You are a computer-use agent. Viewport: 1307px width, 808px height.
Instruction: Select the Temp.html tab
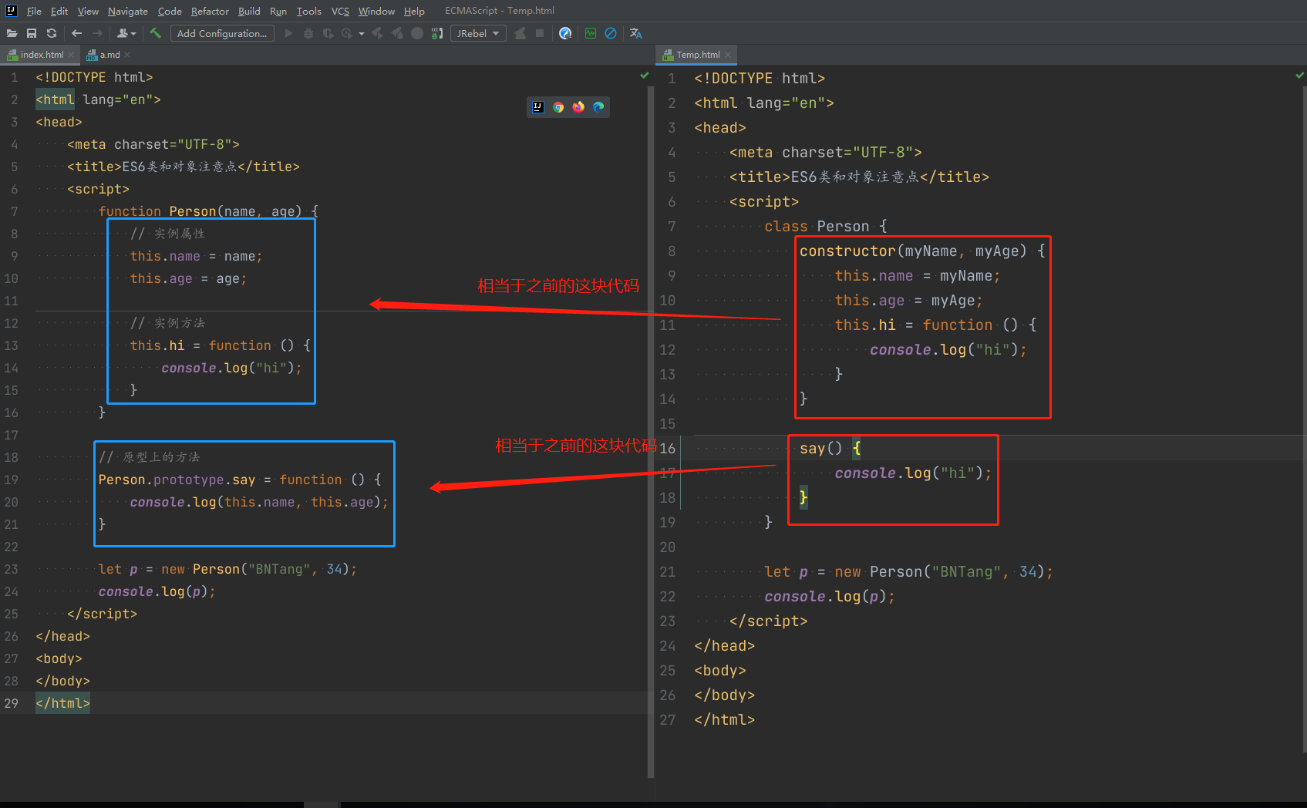(698, 55)
